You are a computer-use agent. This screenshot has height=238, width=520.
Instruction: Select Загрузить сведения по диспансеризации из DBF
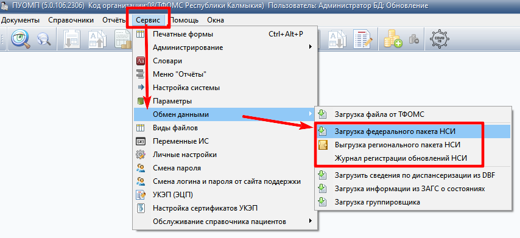[x=413, y=175]
